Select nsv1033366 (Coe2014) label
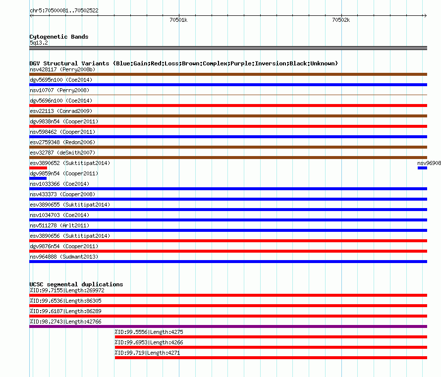This screenshot has width=441, height=377. [59, 184]
